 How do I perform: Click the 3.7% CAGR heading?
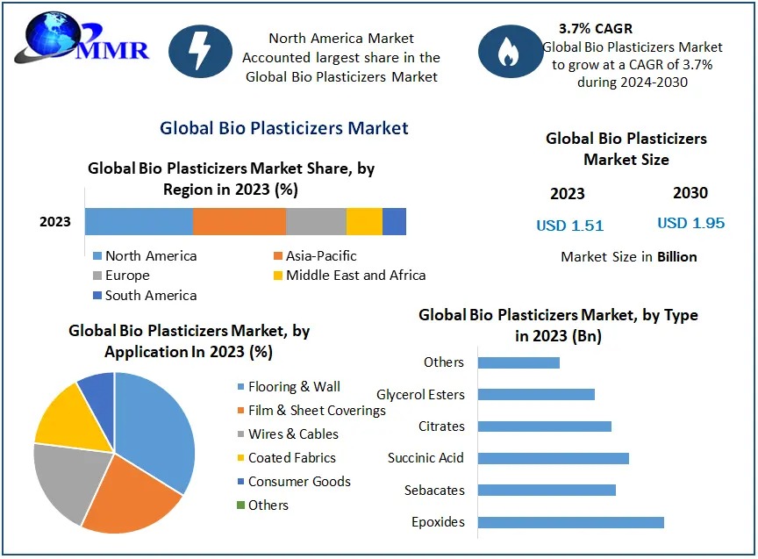point(596,29)
